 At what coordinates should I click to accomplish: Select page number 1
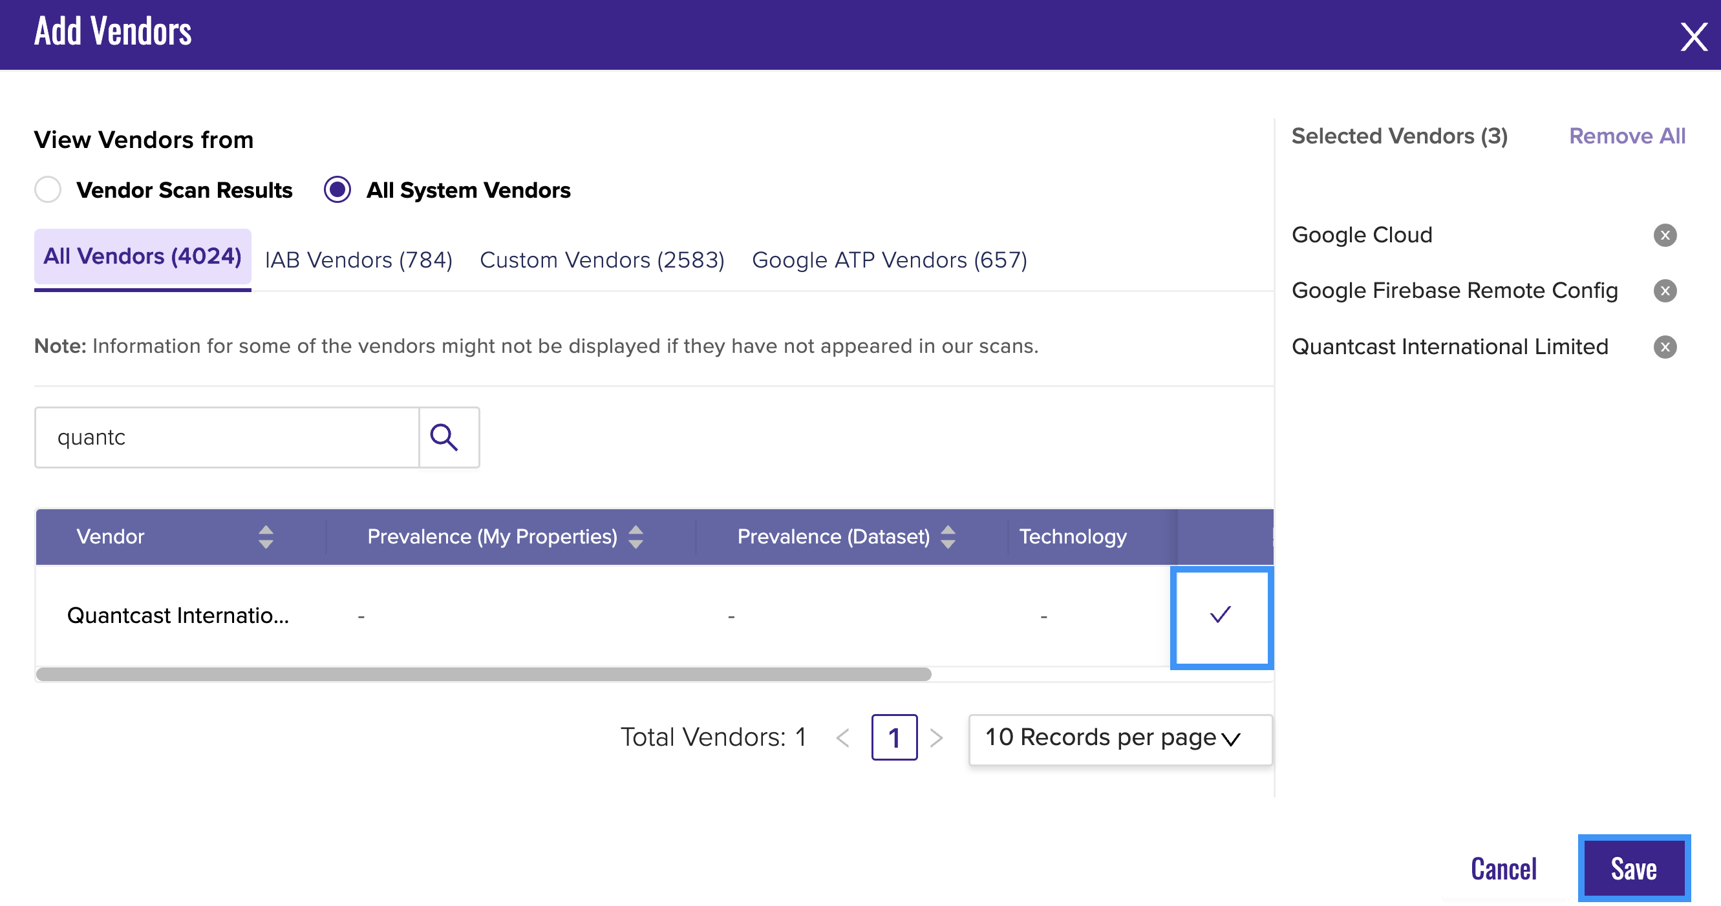pos(894,739)
